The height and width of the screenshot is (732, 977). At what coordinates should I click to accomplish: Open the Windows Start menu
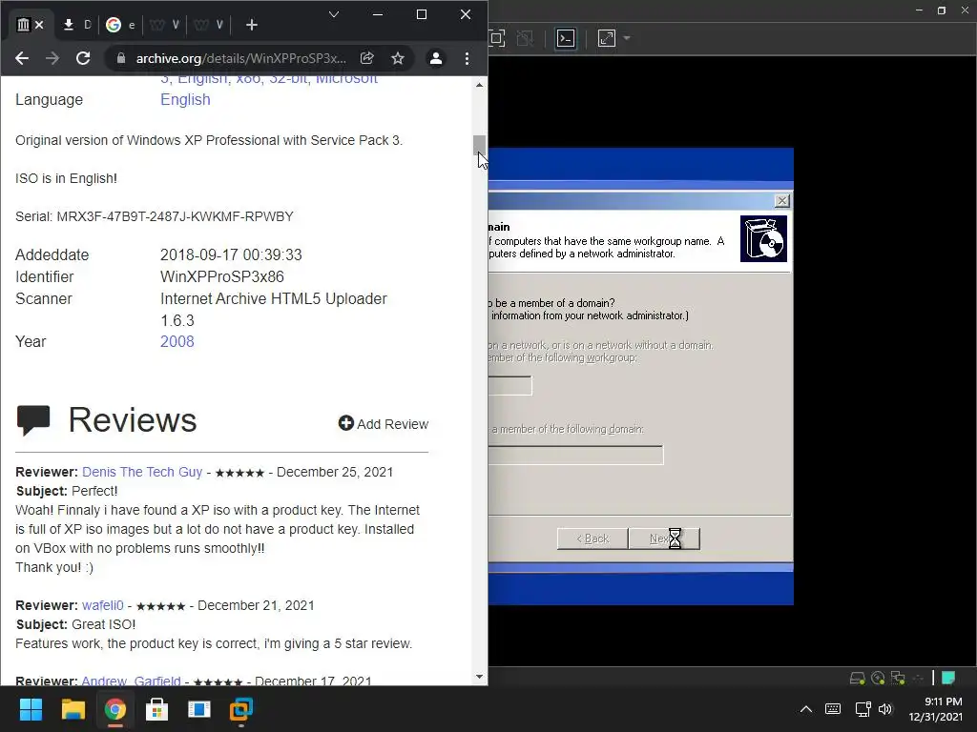tap(31, 709)
